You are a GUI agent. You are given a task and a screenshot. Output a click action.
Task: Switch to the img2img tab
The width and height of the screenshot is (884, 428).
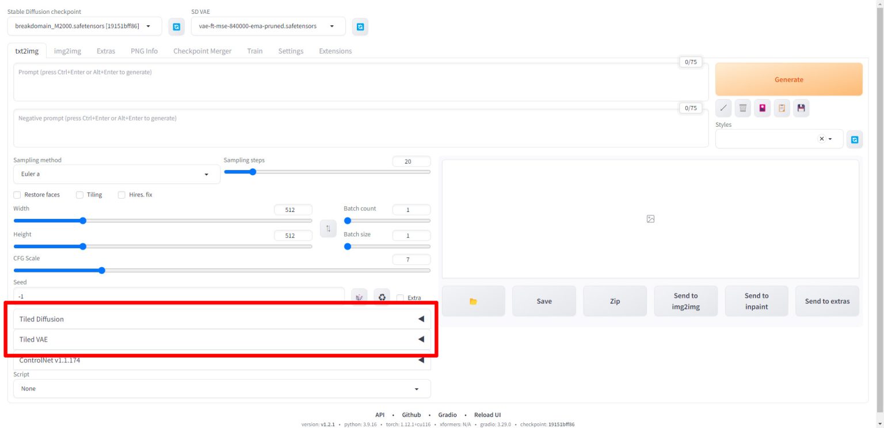pyautogui.click(x=67, y=51)
